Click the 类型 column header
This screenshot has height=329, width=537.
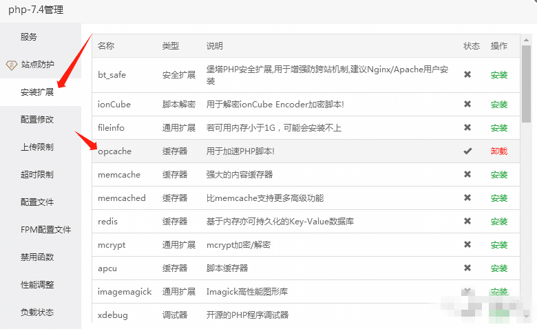coord(171,46)
